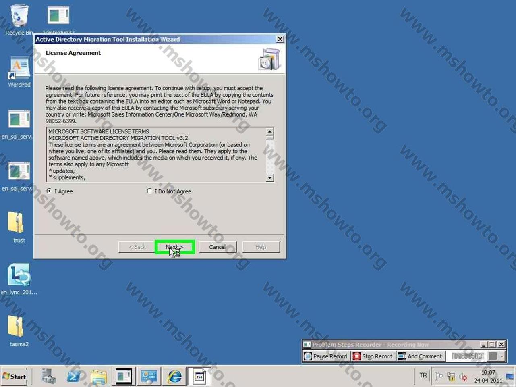This screenshot has width=516, height=387.
Task: Open Server Manager from the taskbar
Action: click(x=49, y=377)
